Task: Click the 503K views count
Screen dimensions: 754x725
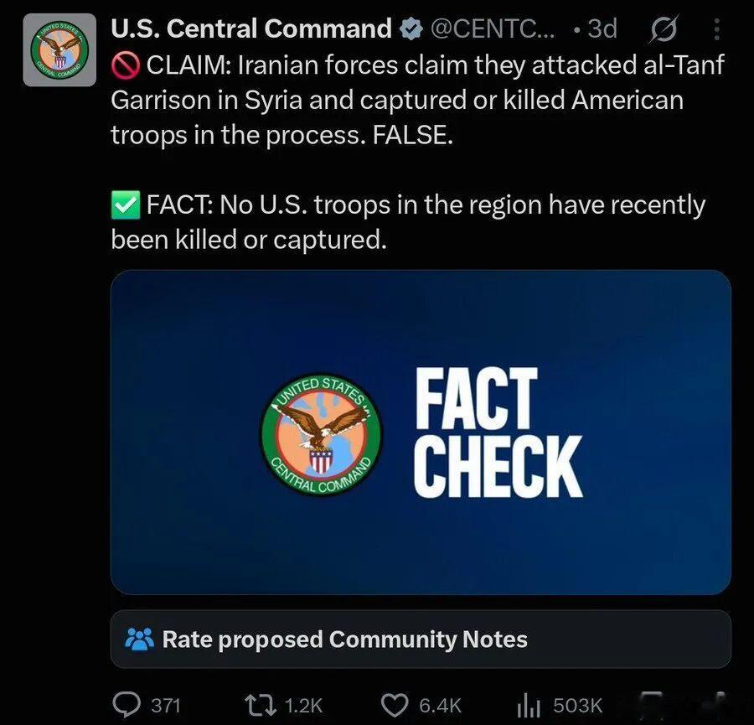Action: pos(577,706)
